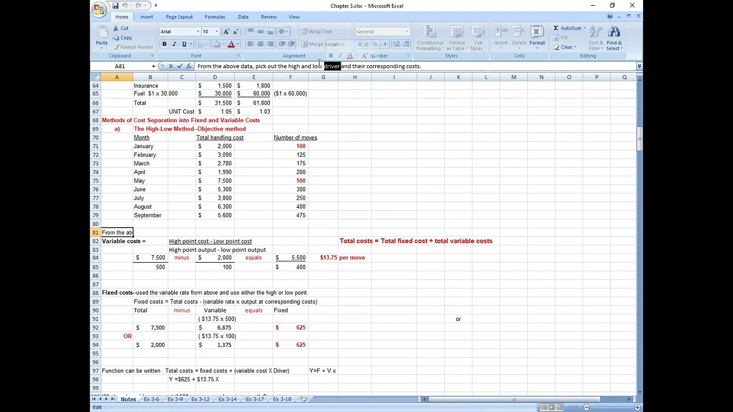This screenshot has height=412, width=733.
Task: Open font size dropdown showing 10
Action: tap(216, 31)
